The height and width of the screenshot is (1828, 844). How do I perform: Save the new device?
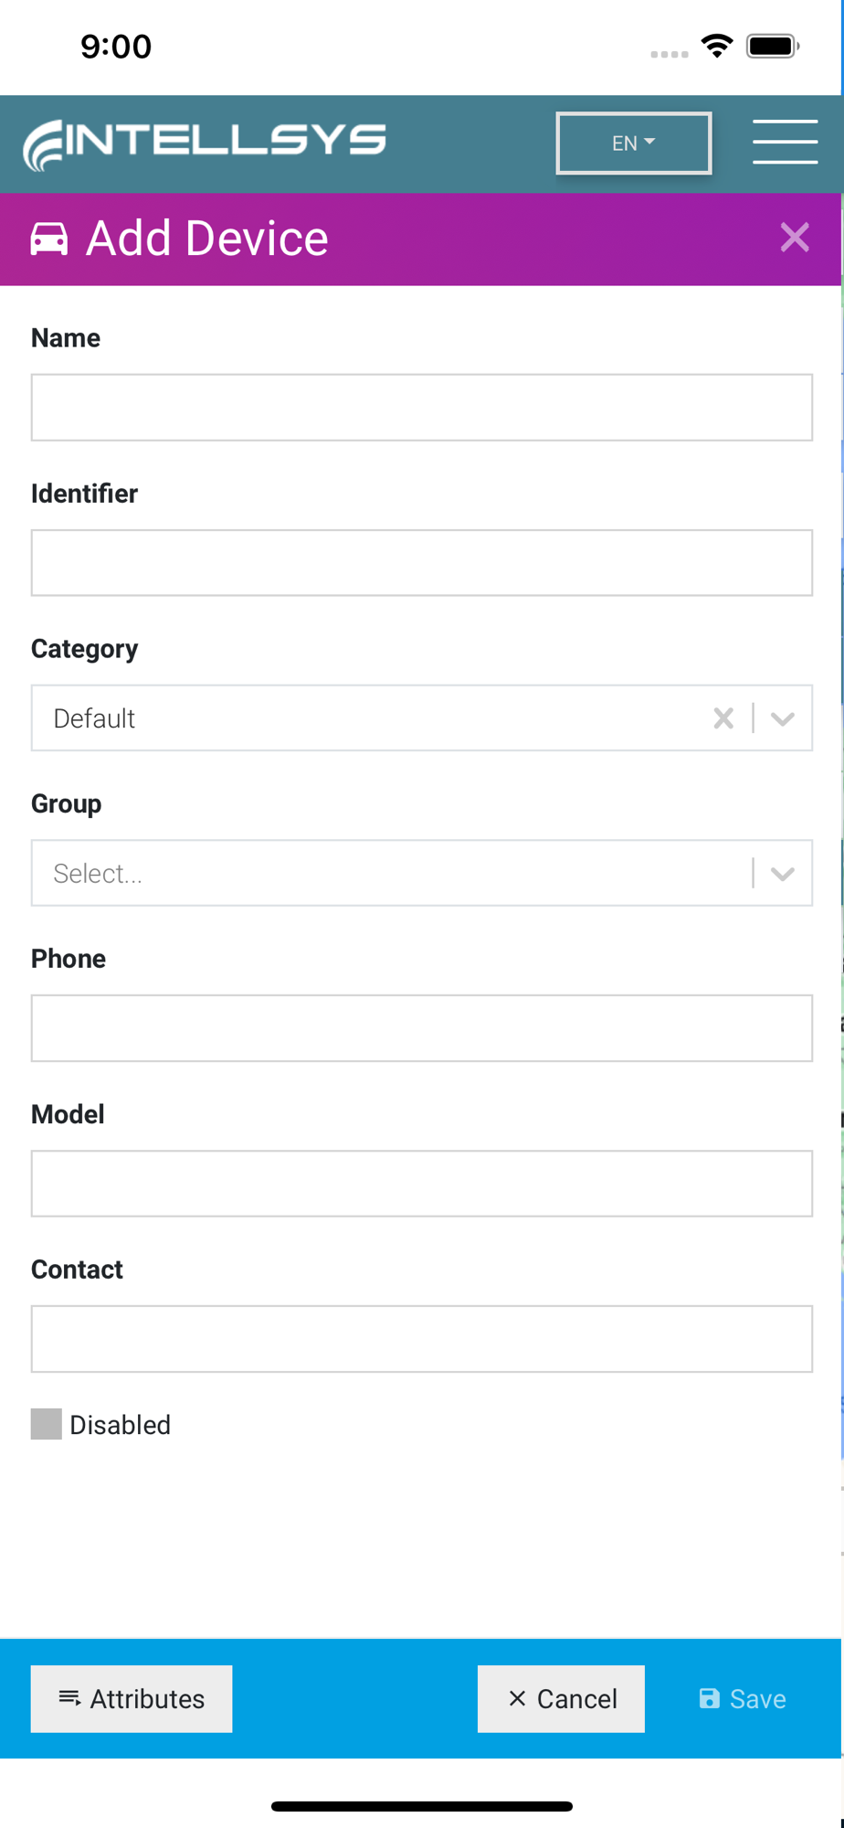coord(743,1698)
